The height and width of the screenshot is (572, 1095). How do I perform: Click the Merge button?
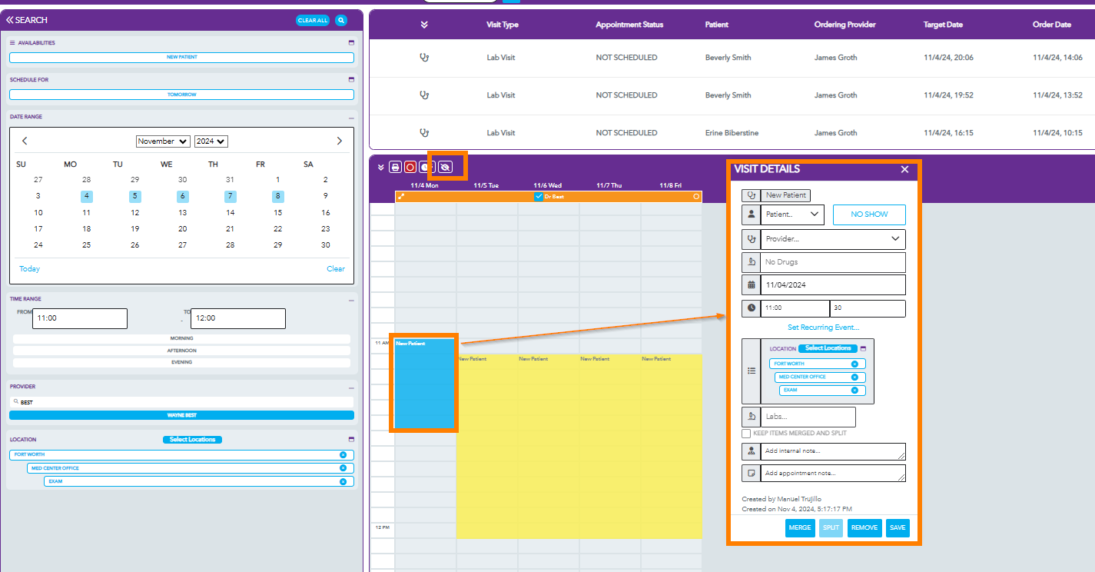click(x=800, y=528)
